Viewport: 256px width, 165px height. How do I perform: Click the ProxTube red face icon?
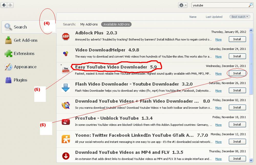(66, 122)
